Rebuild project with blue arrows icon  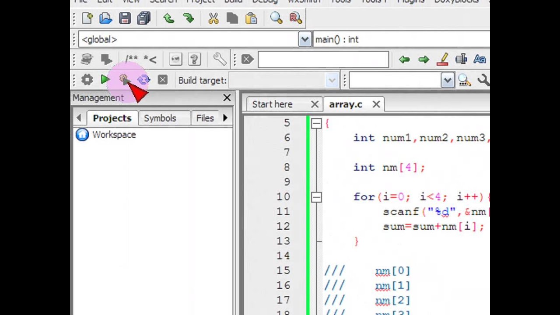(x=143, y=80)
